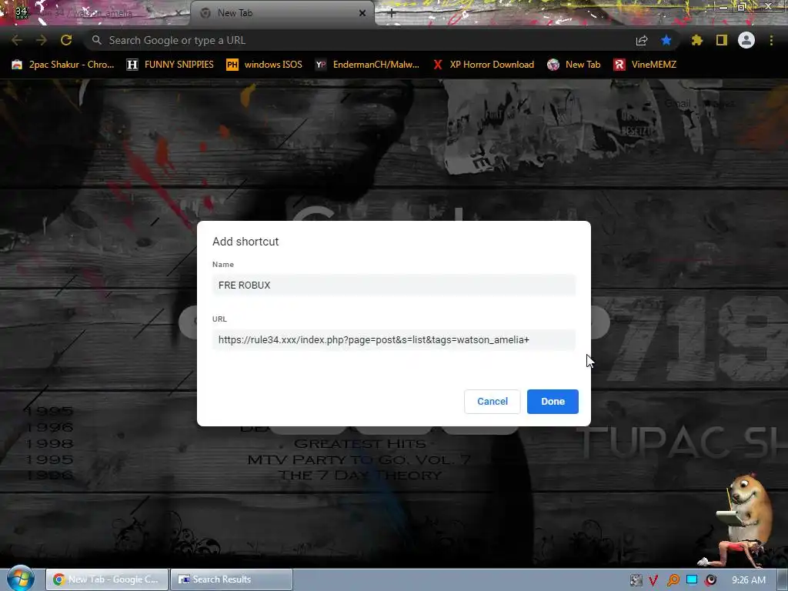Open a new tab with plus button

(392, 13)
